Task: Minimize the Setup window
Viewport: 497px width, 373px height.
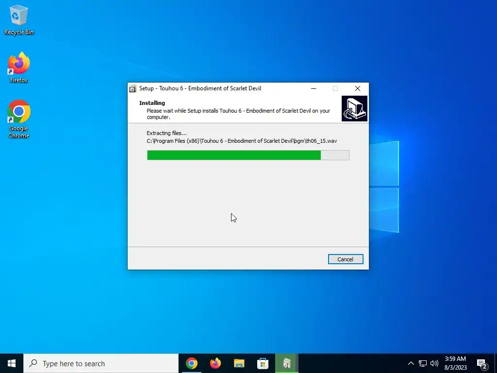Action: tap(314, 88)
